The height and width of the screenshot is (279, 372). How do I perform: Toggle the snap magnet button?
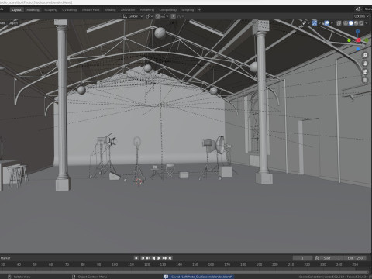[157, 16]
